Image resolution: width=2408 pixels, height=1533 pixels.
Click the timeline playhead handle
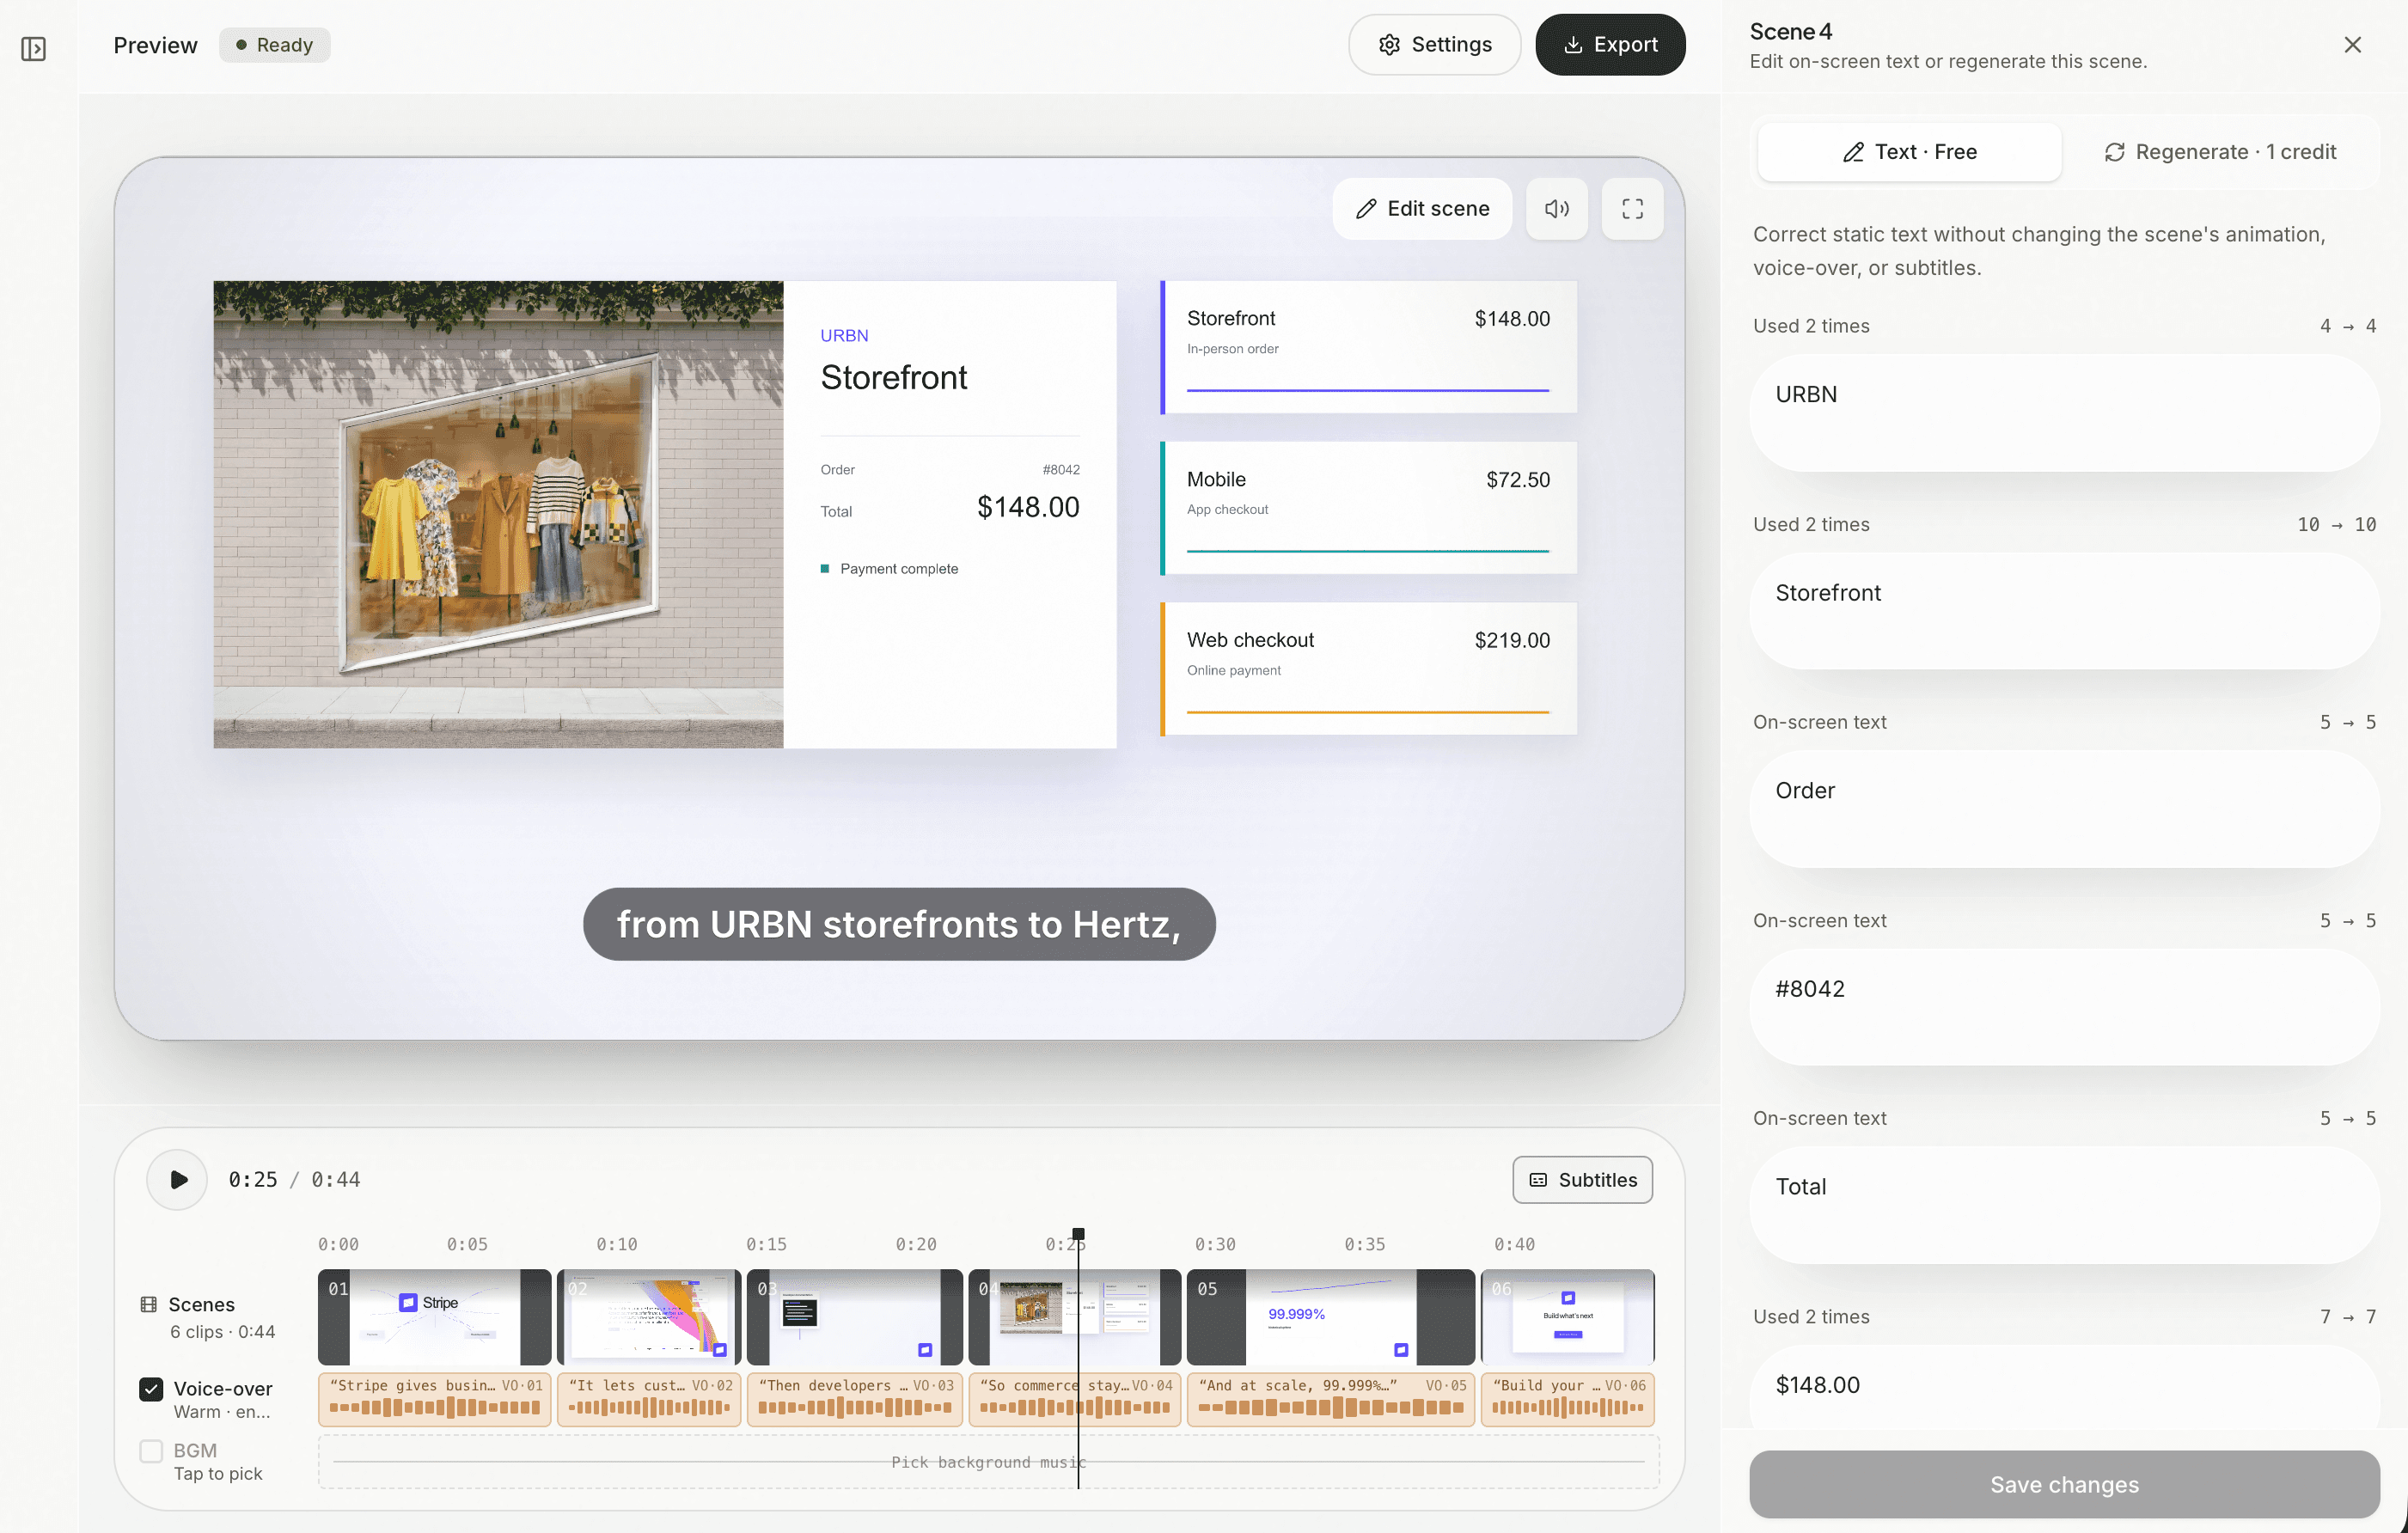click(x=1078, y=1234)
